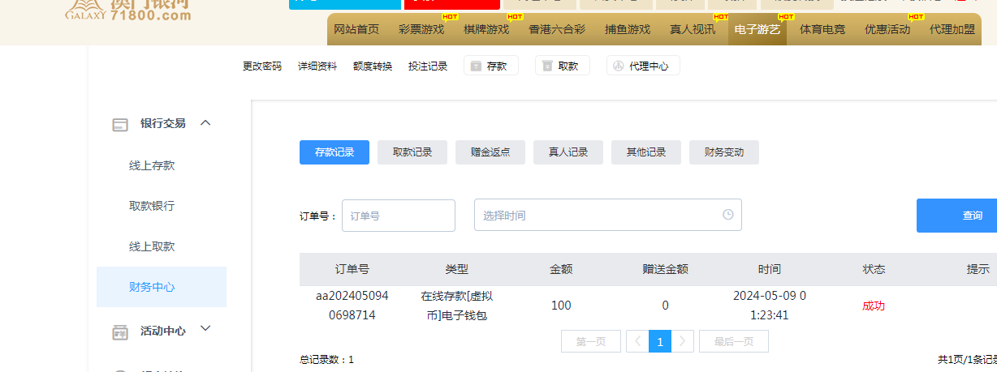Expand the 活动中心 section chevron
The width and height of the screenshot is (997, 372).
click(205, 328)
